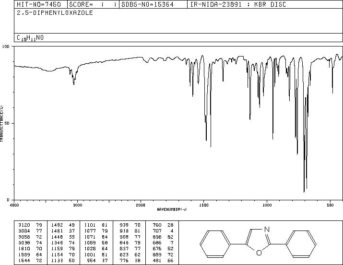
Task: Click the 3120 peak table entry
Action: click(30, 225)
